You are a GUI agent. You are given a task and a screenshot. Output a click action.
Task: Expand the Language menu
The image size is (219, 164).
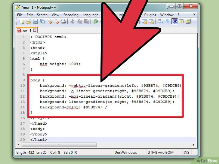pyautogui.click(x=90, y=15)
